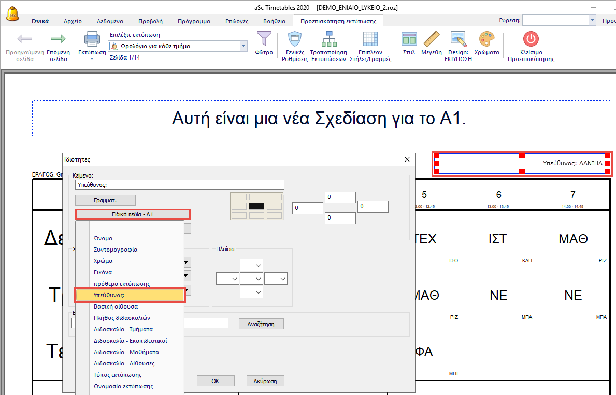Switch to the Δεδομένα ribbon tab
The height and width of the screenshot is (395, 616).
click(110, 21)
